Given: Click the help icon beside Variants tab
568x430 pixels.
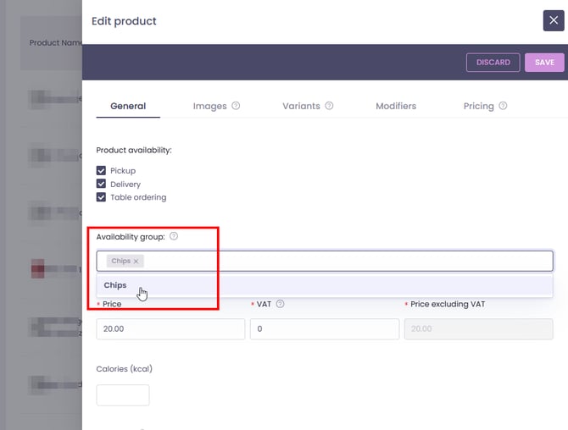Looking at the screenshot, I should [x=329, y=106].
